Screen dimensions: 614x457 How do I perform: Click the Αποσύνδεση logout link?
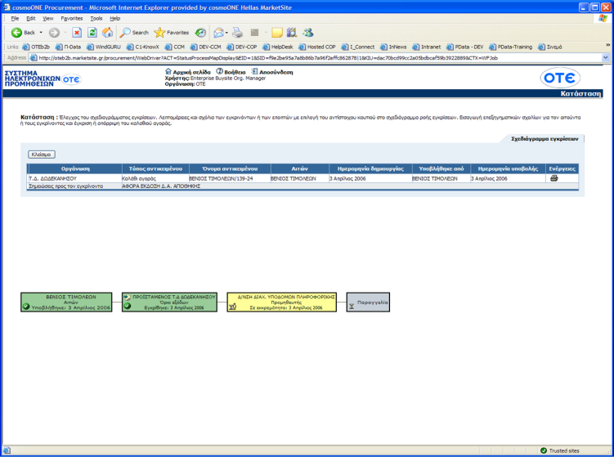pyautogui.click(x=272, y=72)
